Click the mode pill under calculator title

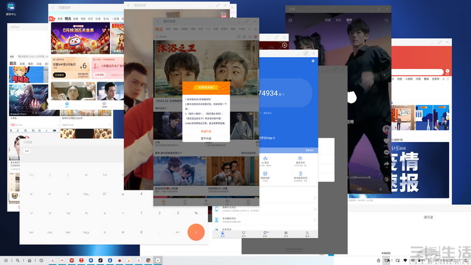click(27, 151)
